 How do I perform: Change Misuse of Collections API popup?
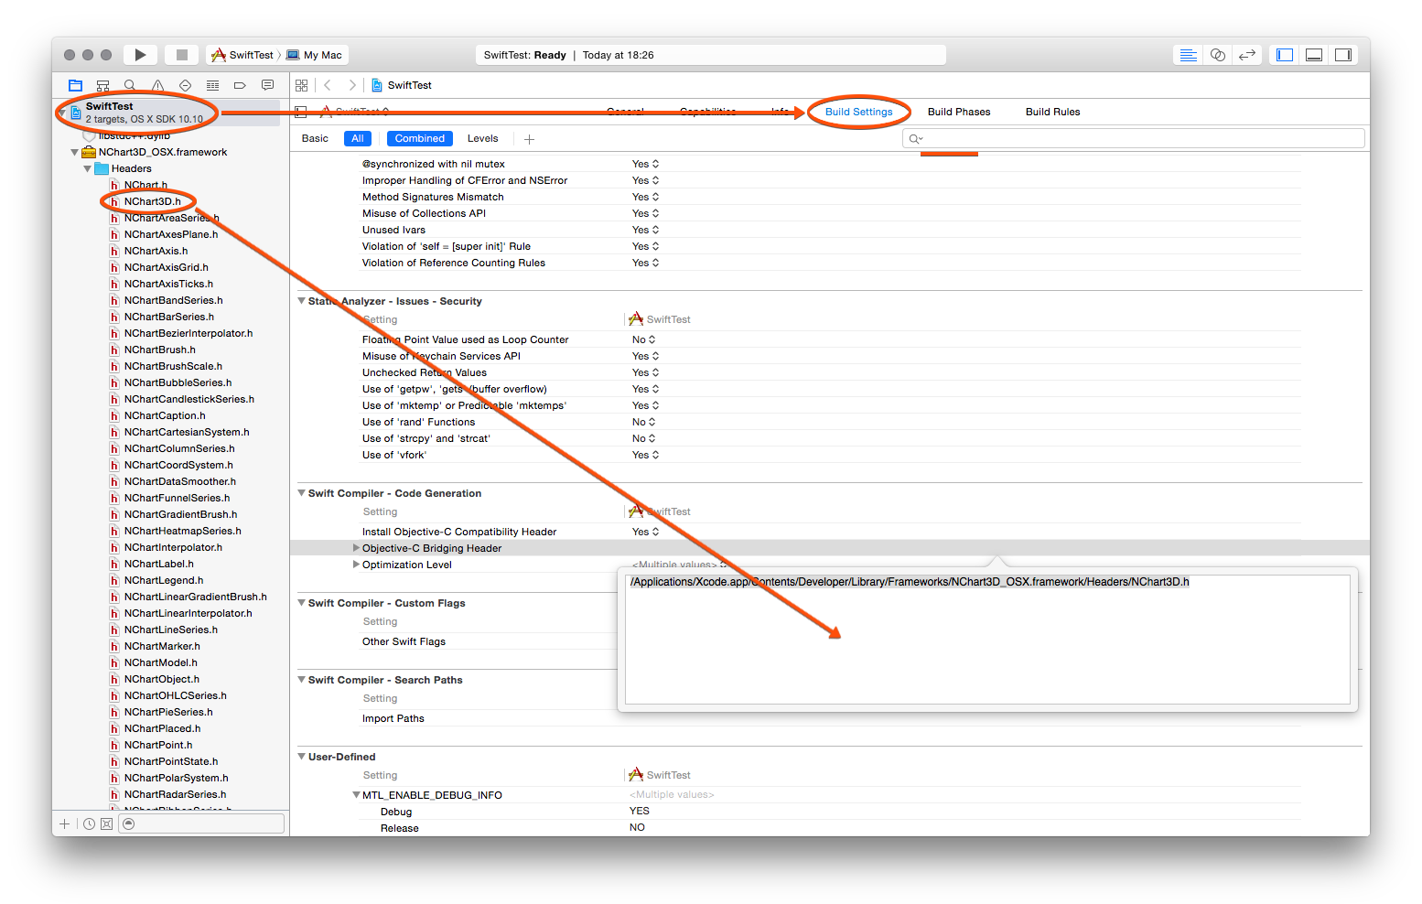(x=645, y=213)
